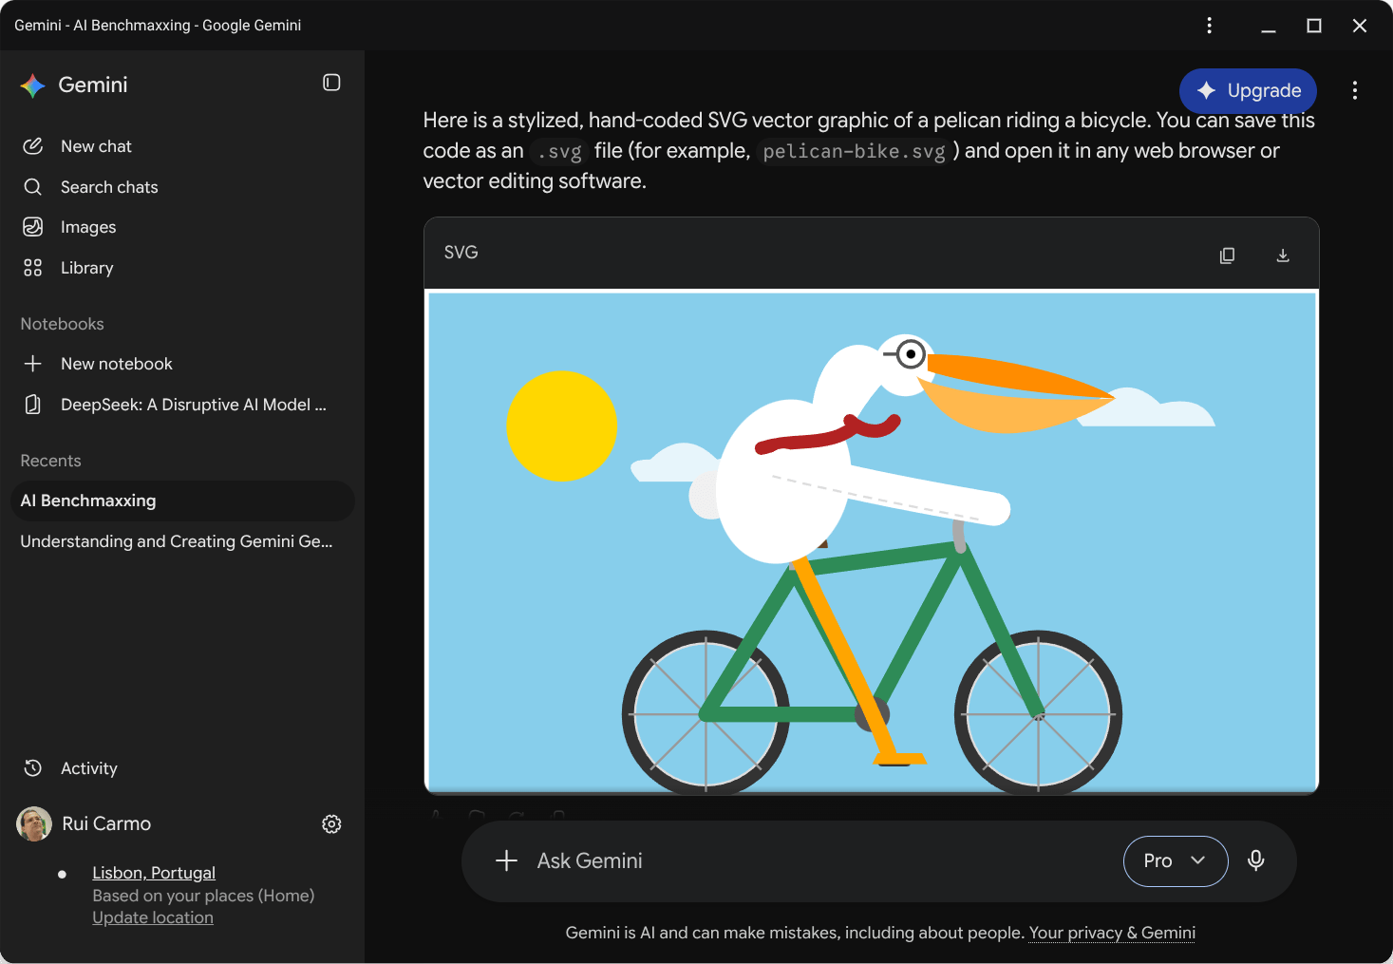Click the Update location link
The height and width of the screenshot is (964, 1393).
click(x=153, y=917)
